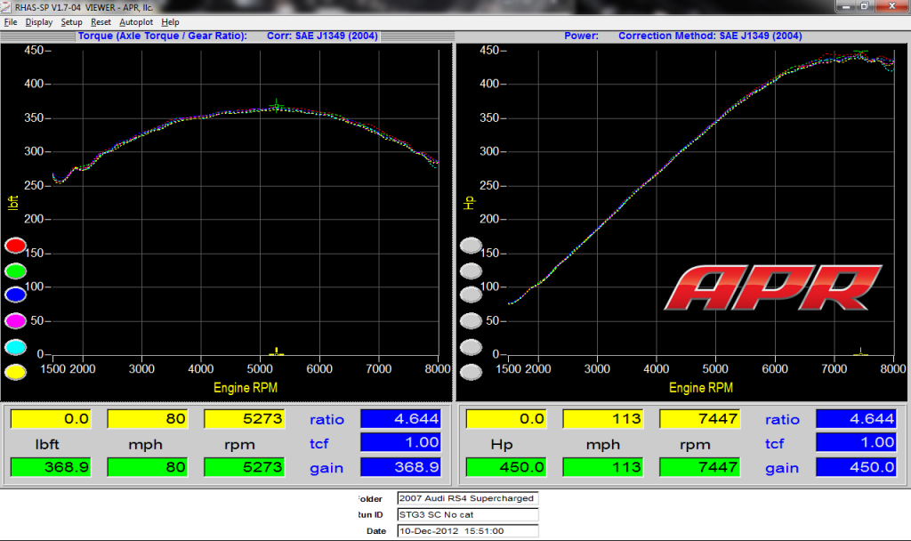This screenshot has height=541, width=911.
Task: Open the Setup menu
Action: click(x=70, y=21)
